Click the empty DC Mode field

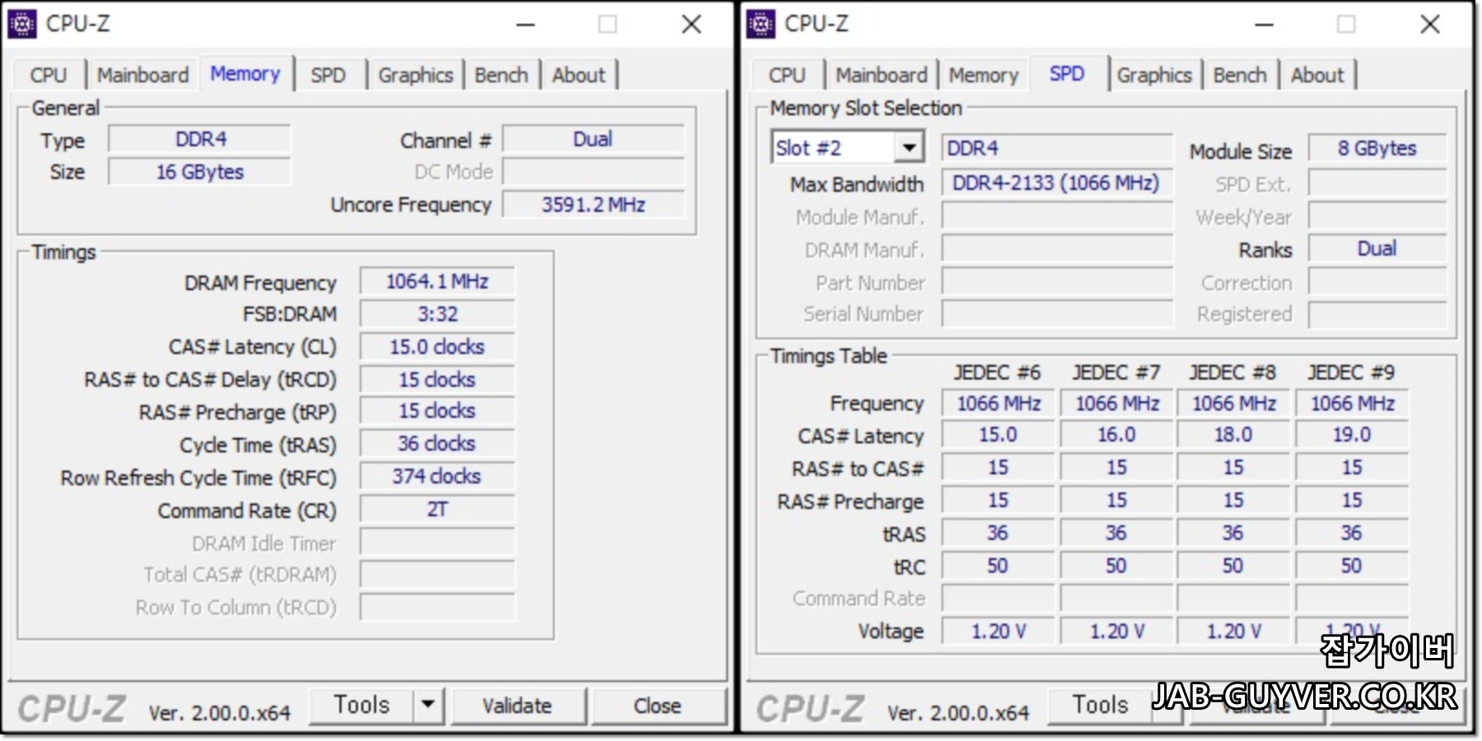coord(593,172)
